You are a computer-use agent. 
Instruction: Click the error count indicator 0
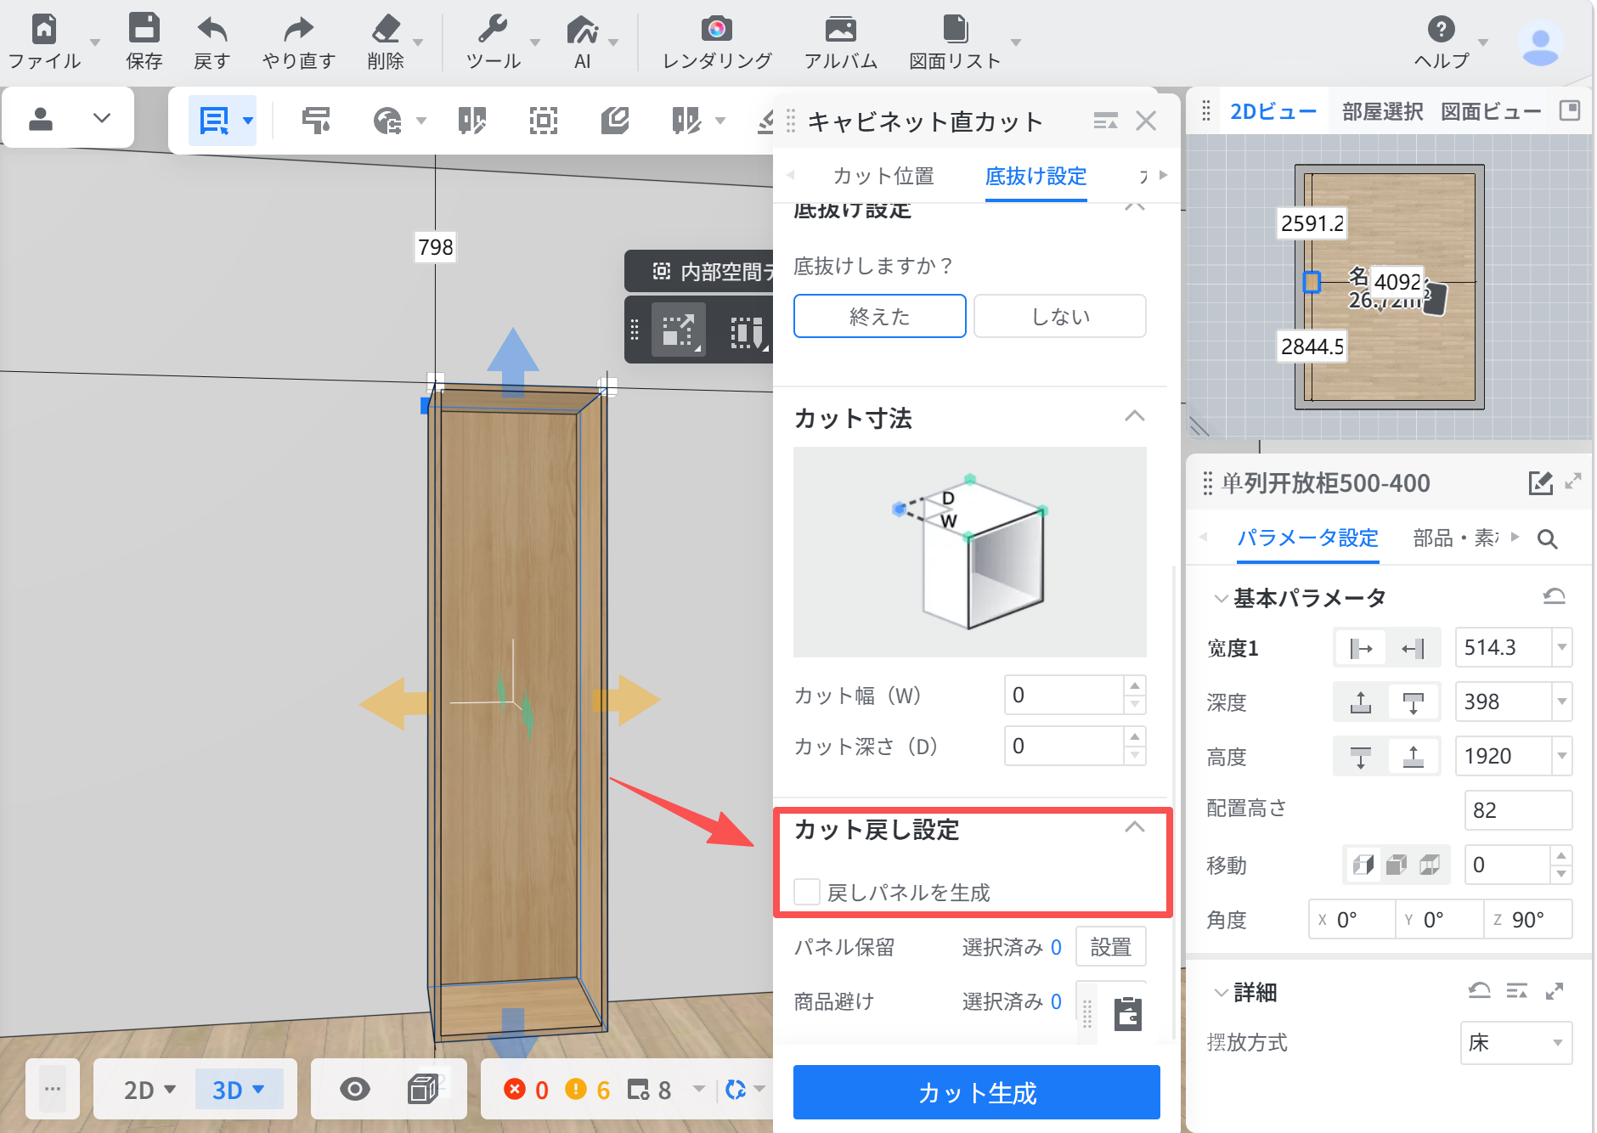pos(526,1090)
